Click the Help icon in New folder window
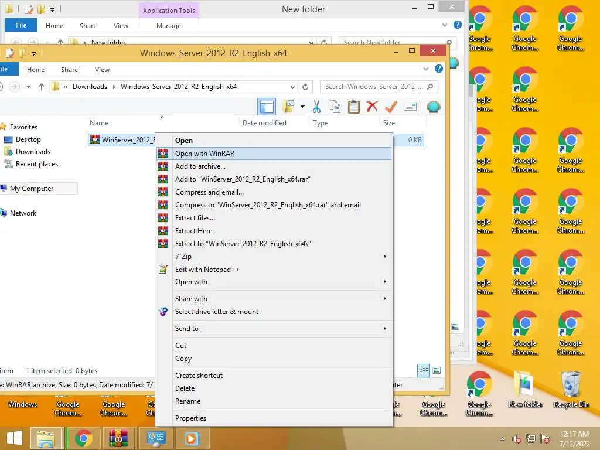The image size is (600, 450). pos(457,25)
